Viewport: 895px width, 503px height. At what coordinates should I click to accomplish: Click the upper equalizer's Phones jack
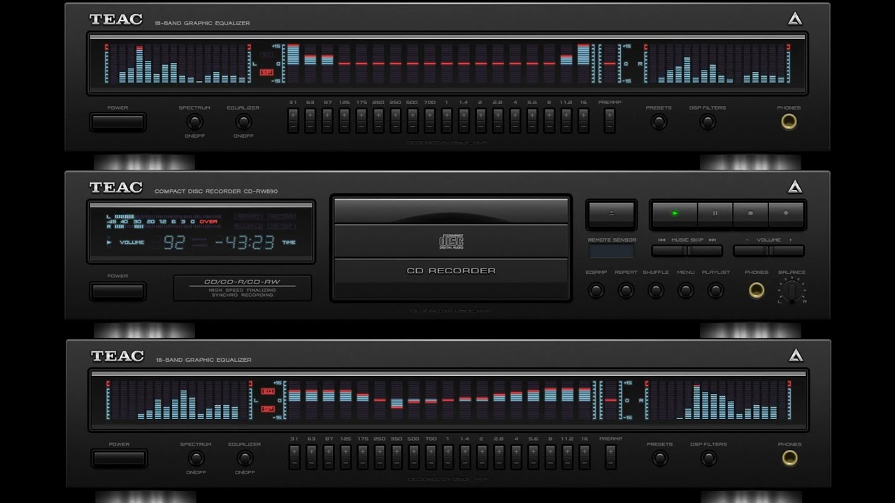tap(789, 122)
